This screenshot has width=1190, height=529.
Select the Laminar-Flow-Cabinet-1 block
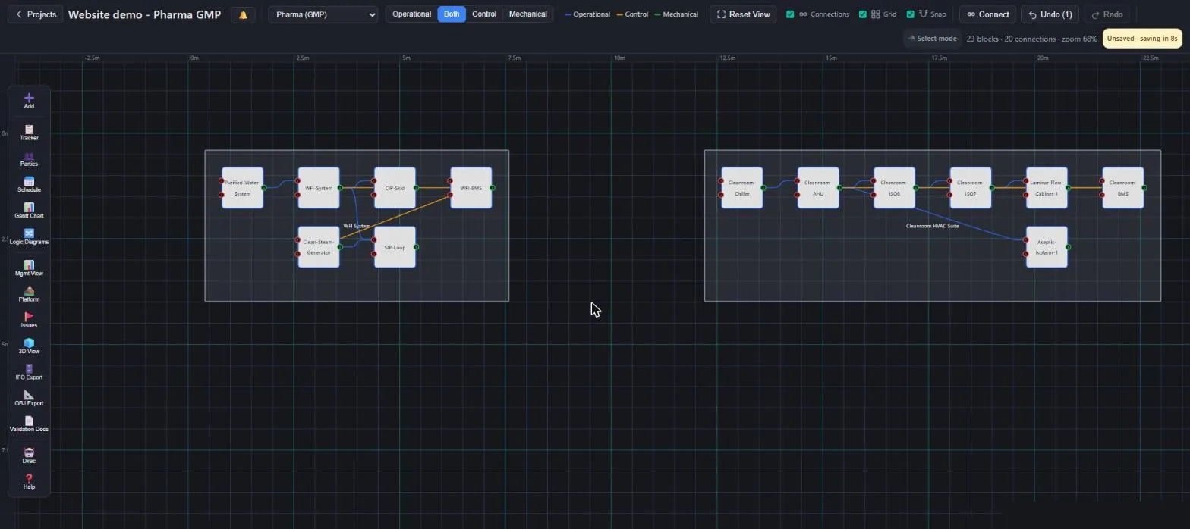pyautogui.click(x=1047, y=188)
